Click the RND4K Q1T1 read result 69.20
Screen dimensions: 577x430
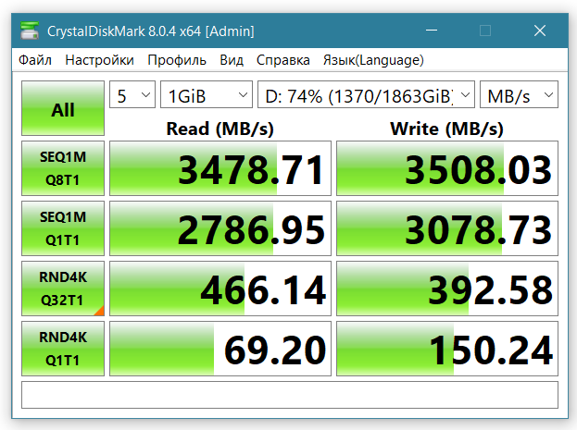[x=220, y=349]
